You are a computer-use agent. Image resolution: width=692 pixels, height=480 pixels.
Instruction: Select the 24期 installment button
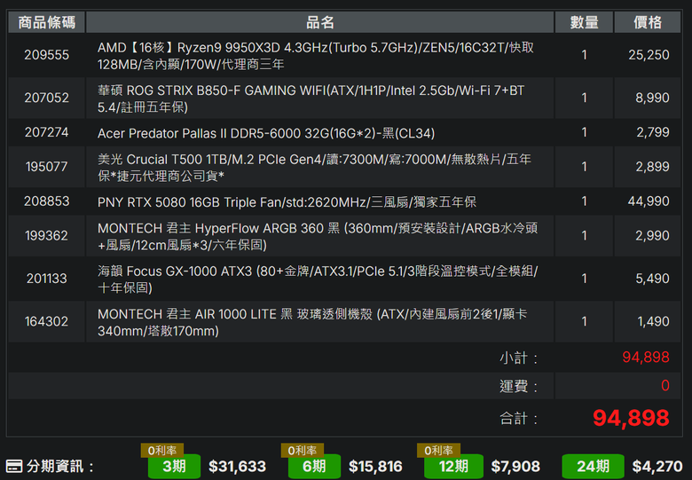(x=593, y=467)
